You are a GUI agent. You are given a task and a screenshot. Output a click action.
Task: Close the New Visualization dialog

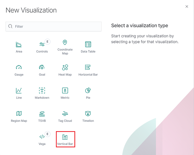coord(187,7)
